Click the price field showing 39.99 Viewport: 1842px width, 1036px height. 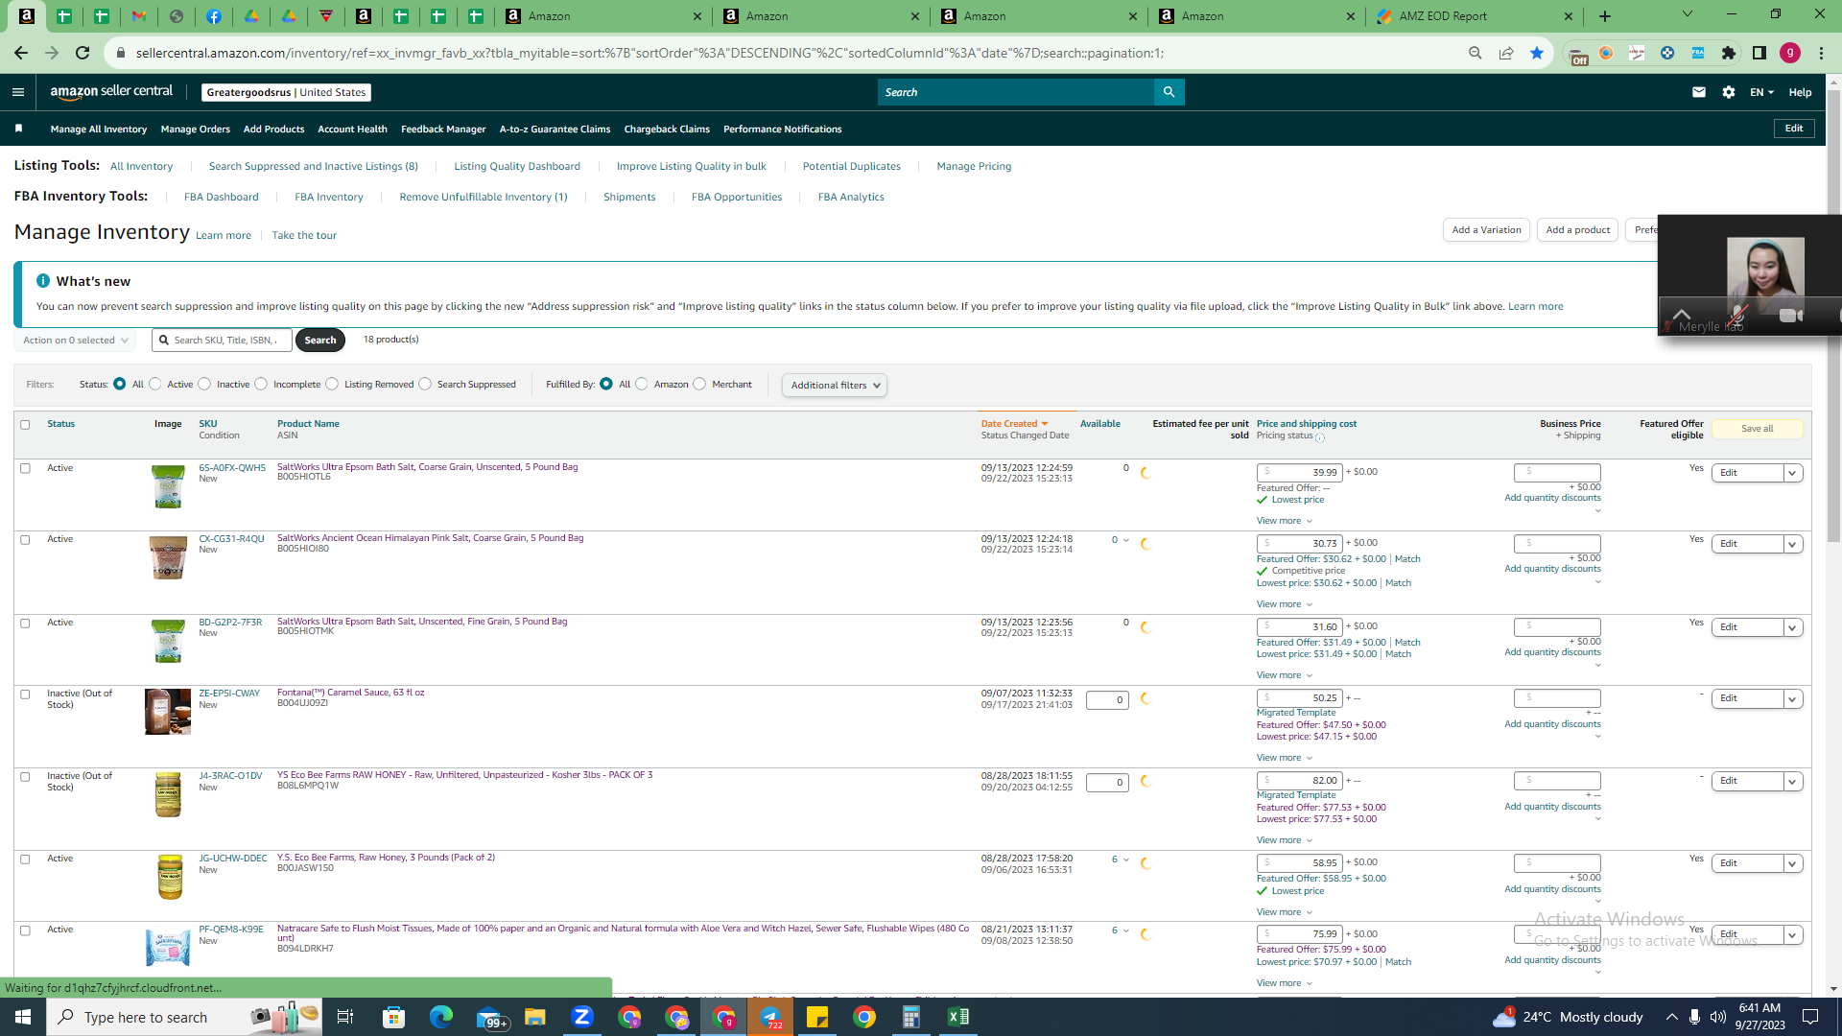point(1300,472)
